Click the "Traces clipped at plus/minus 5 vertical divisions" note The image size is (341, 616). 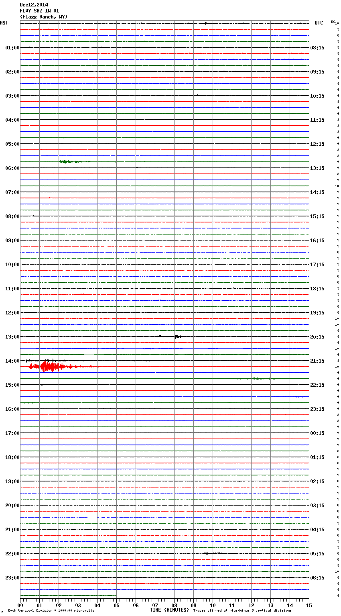(x=242, y=610)
